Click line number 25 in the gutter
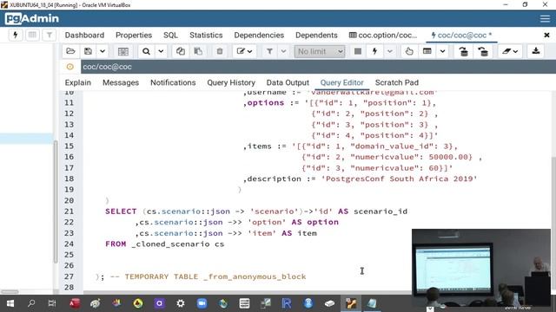Viewport: 556px width, 312px height. [x=69, y=255]
